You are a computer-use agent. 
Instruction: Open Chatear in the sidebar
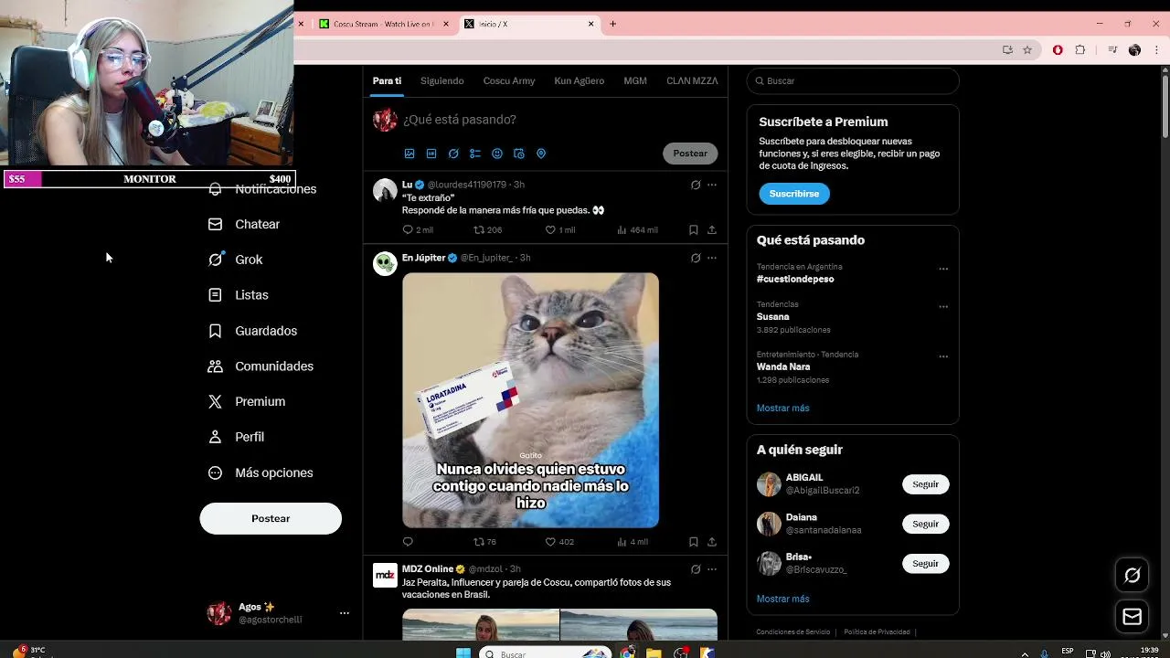click(x=244, y=224)
